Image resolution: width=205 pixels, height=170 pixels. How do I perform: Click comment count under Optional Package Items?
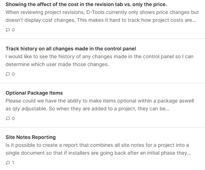point(13,118)
